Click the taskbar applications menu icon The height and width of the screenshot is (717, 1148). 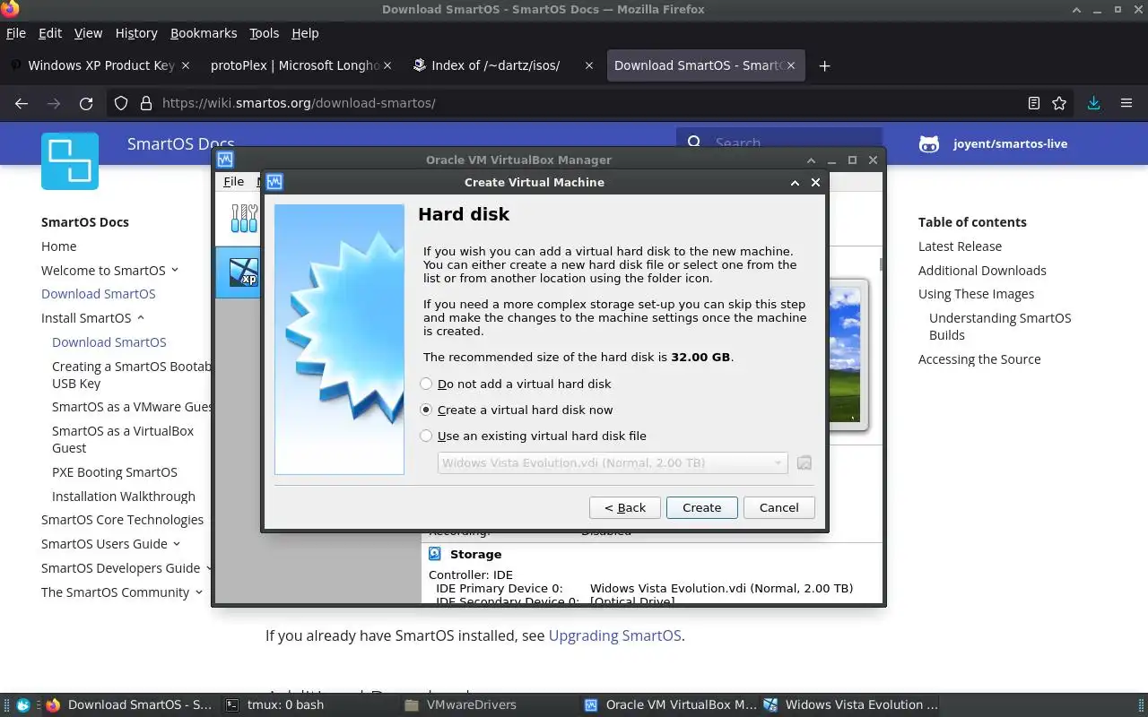[22, 704]
